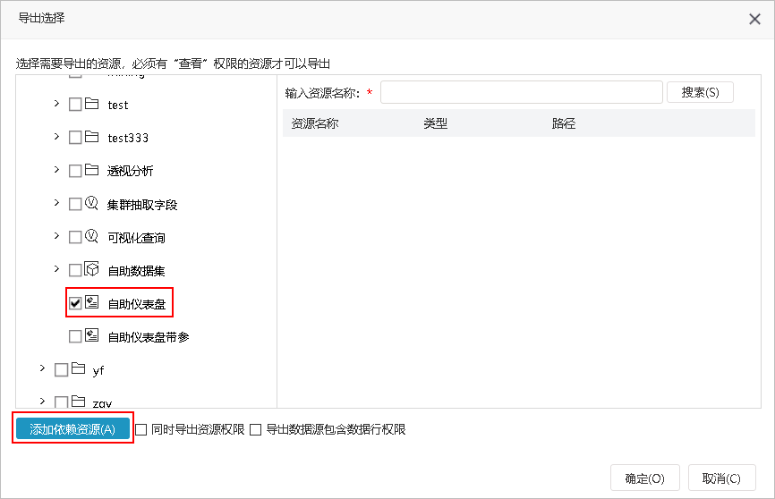Click the 添加依赖资源(A) button
The width and height of the screenshot is (775, 499).
pyautogui.click(x=72, y=429)
